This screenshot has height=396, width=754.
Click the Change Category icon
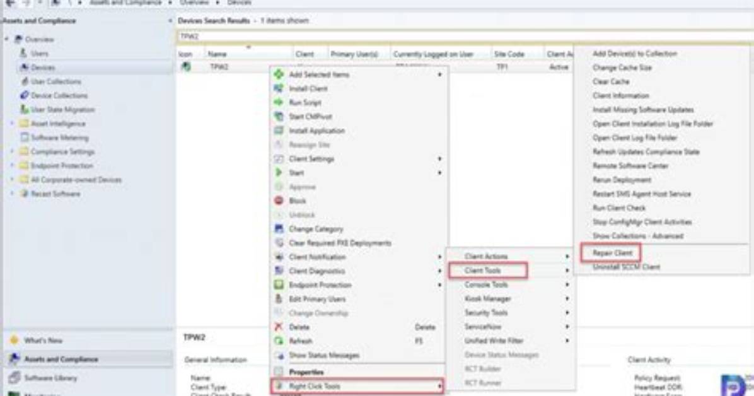click(279, 228)
